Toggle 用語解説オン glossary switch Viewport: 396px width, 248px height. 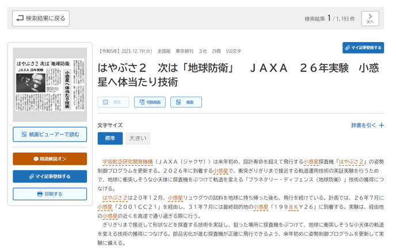click(x=49, y=159)
